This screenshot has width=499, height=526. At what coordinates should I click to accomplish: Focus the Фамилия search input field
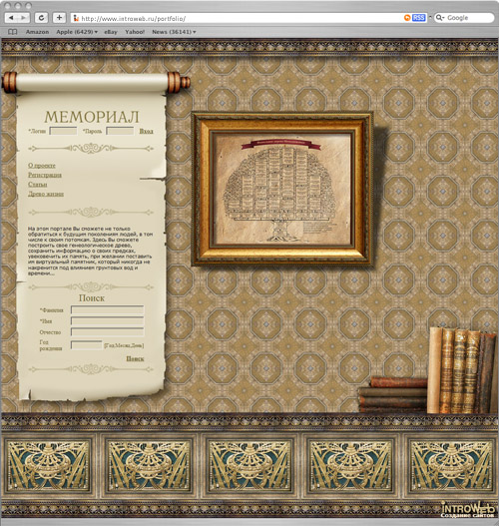click(x=108, y=310)
